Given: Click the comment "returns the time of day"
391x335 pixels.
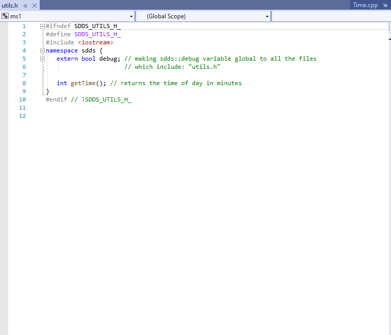Looking at the screenshot, I should pos(161,83).
